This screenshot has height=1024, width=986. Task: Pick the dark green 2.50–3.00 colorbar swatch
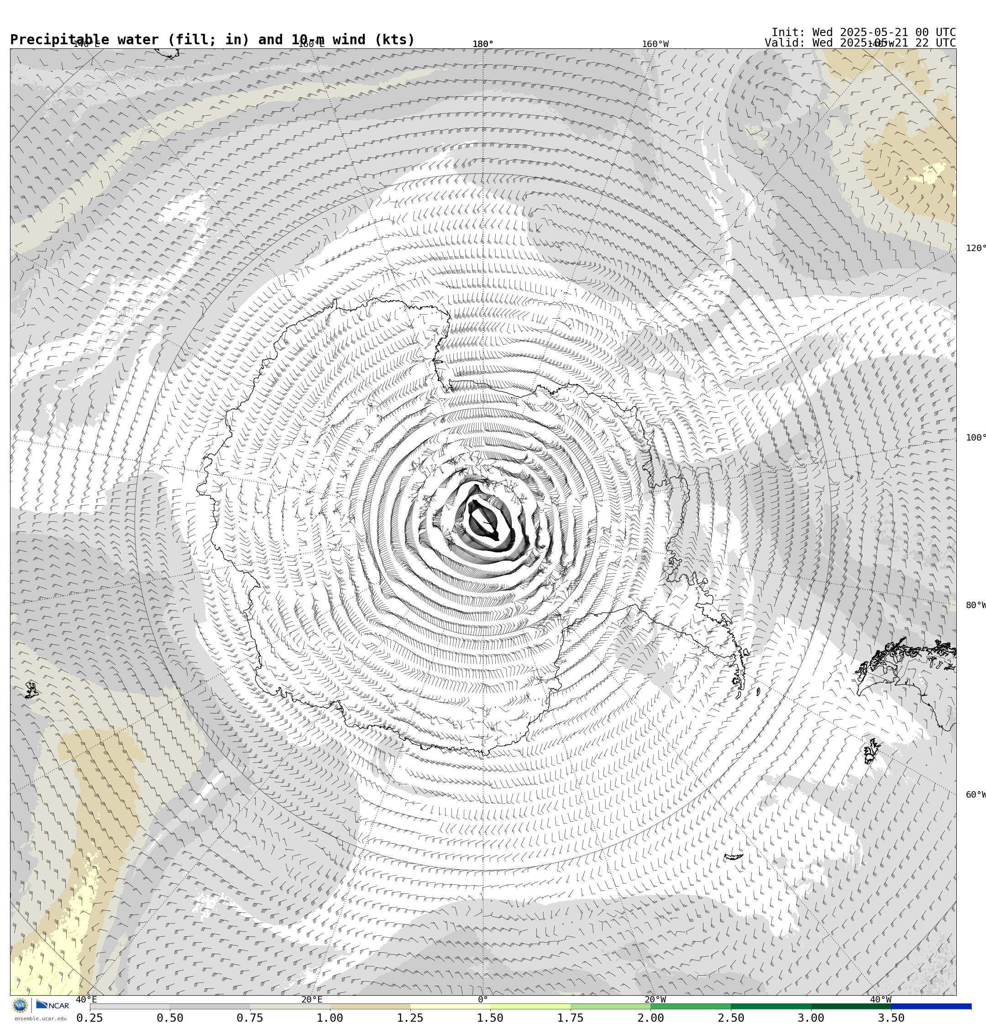771,1006
